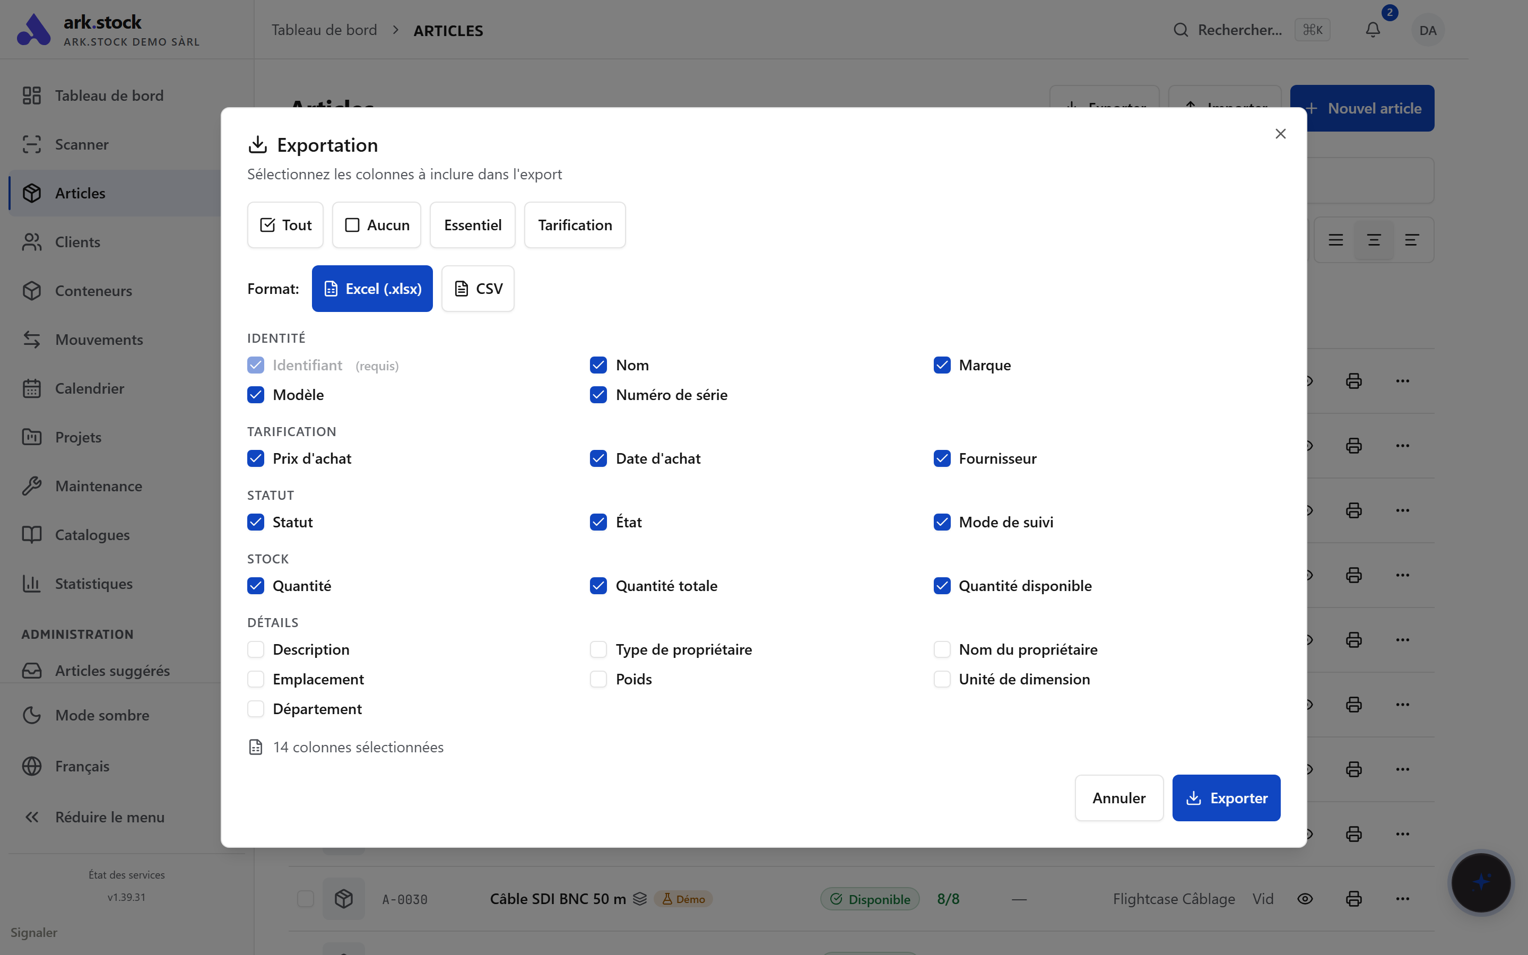The image size is (1528, 955).
Task: Toggle Numéro de série checkbox
Action: click(x=598, y=395)
